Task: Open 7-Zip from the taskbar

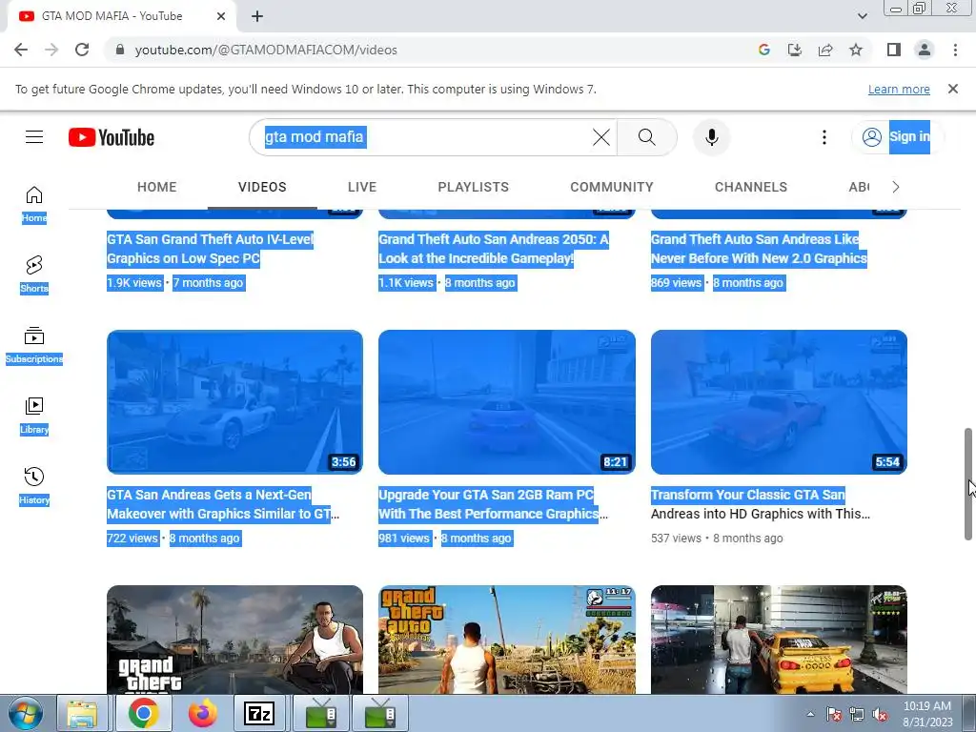Action: 259,713
